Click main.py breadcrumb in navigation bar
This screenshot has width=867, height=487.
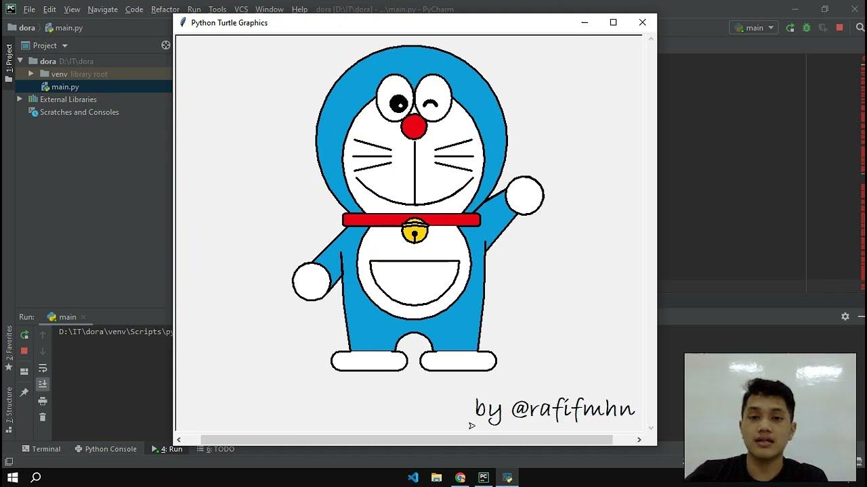pos(63,28)
